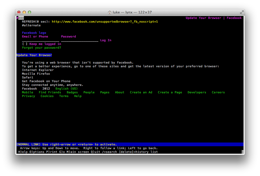Click the Password input field
The image size is (260, 176).
coord(79,40)
